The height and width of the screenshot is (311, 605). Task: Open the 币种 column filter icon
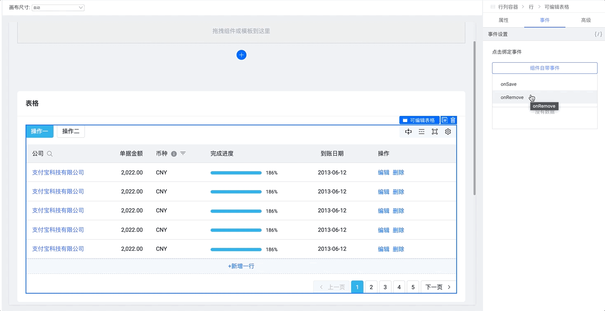point(183,153)
